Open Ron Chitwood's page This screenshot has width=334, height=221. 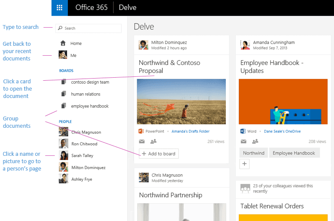click(84, 144)
